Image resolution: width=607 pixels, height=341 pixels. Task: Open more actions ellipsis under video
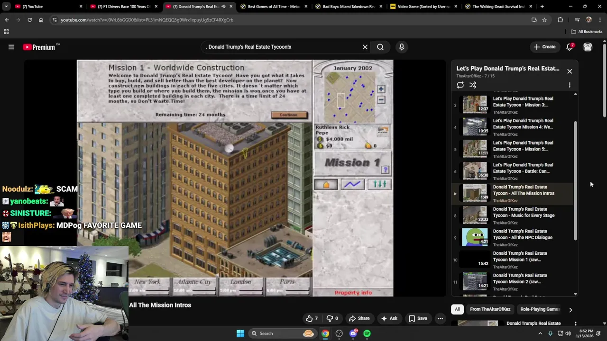click(x=440, y=318)
